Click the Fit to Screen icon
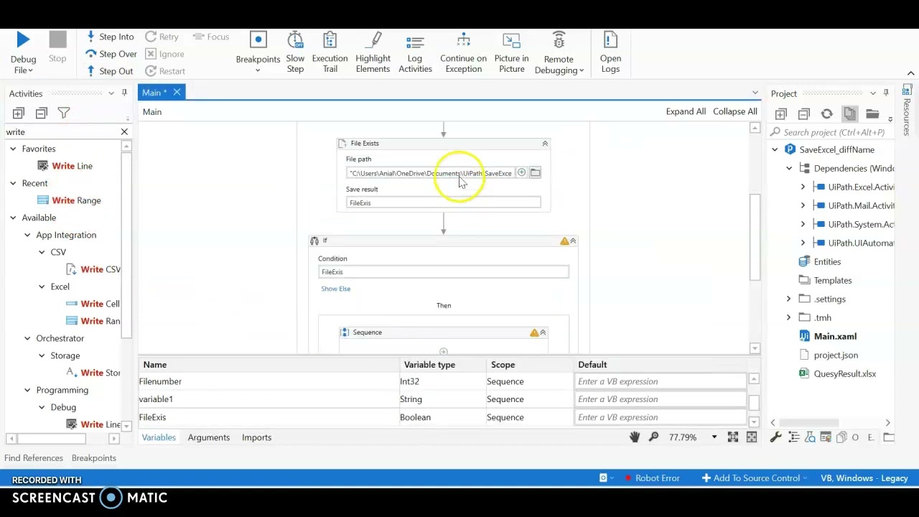The width and height of the screenshot is (919, 517). tap(733, 437)
